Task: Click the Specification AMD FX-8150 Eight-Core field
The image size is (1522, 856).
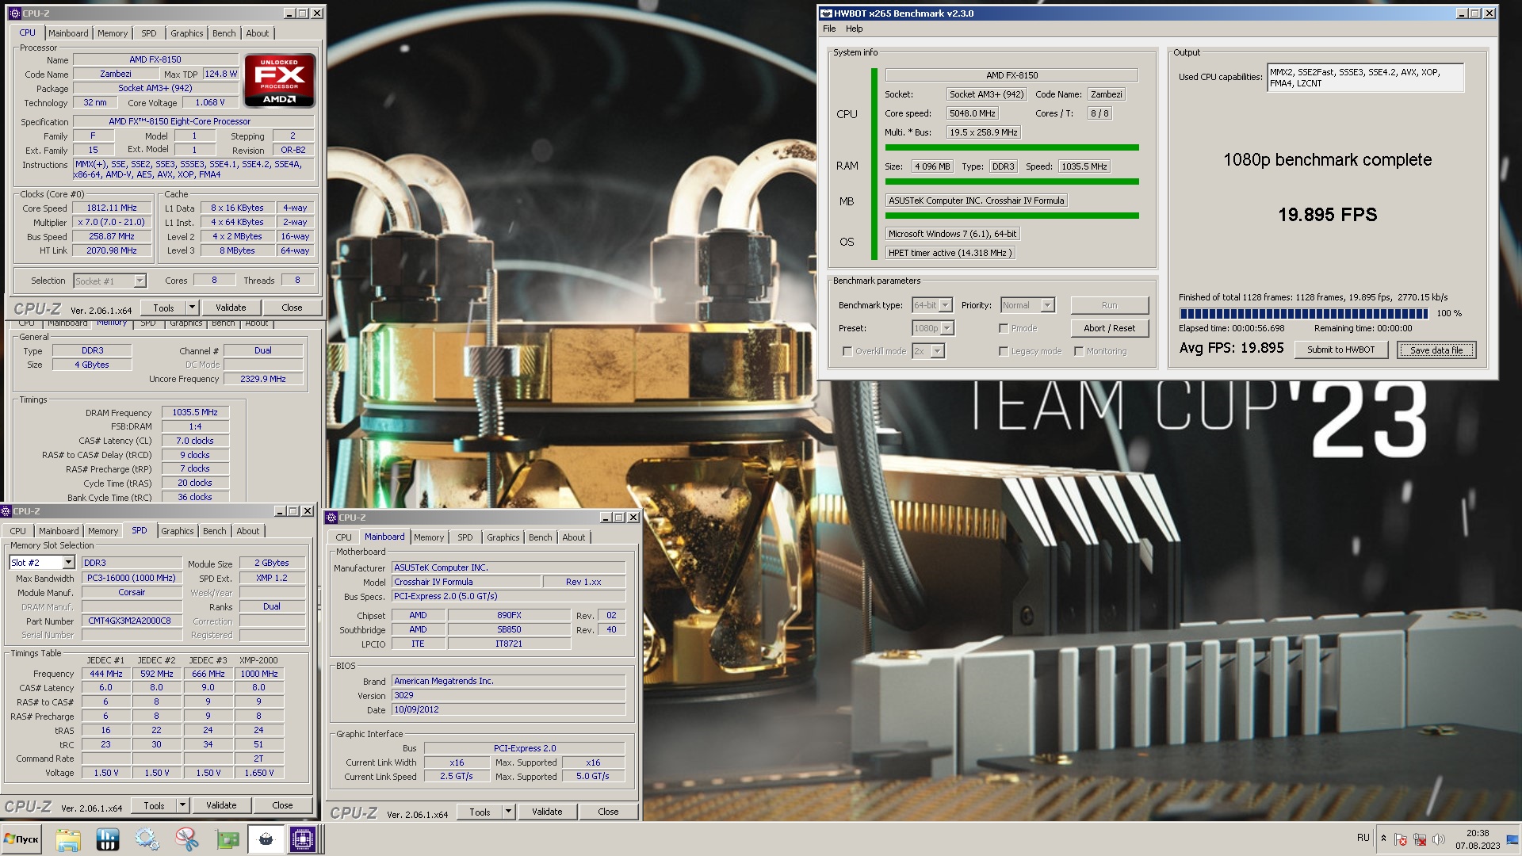Action: (x=193, y=121)
